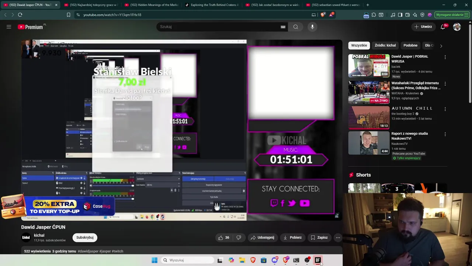Click the Utwórz create button
The height and width of the screenshot is (266, 472).
point(423,27)
